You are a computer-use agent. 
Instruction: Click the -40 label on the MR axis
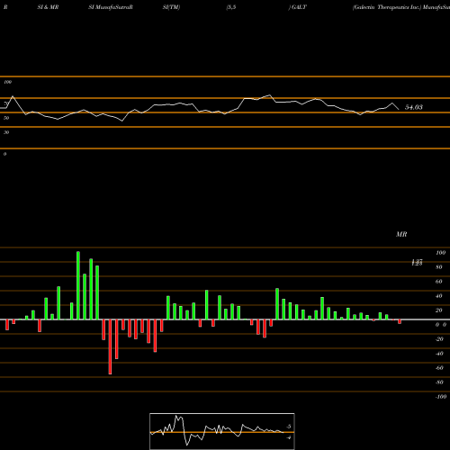439,354
